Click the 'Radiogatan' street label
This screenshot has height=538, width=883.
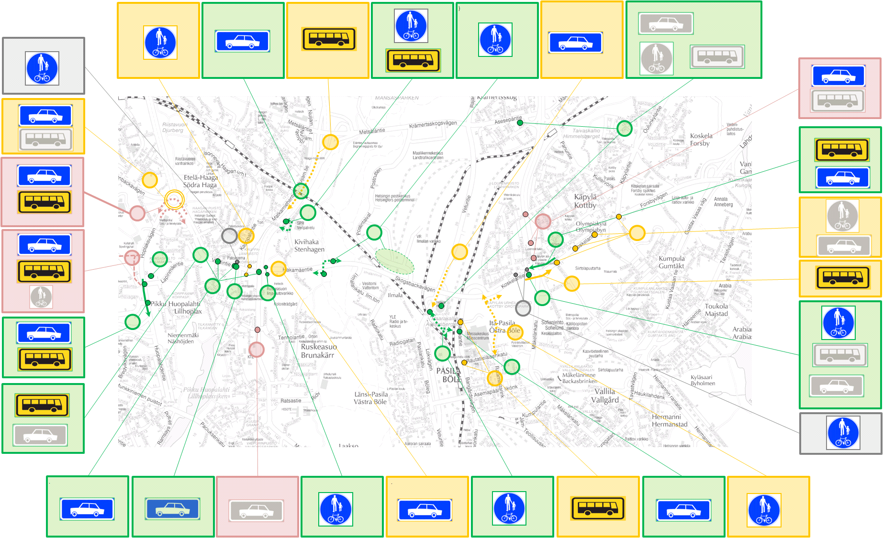coord(402,342)
